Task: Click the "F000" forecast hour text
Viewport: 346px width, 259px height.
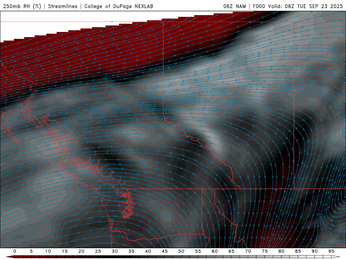Action: [259, 6]
